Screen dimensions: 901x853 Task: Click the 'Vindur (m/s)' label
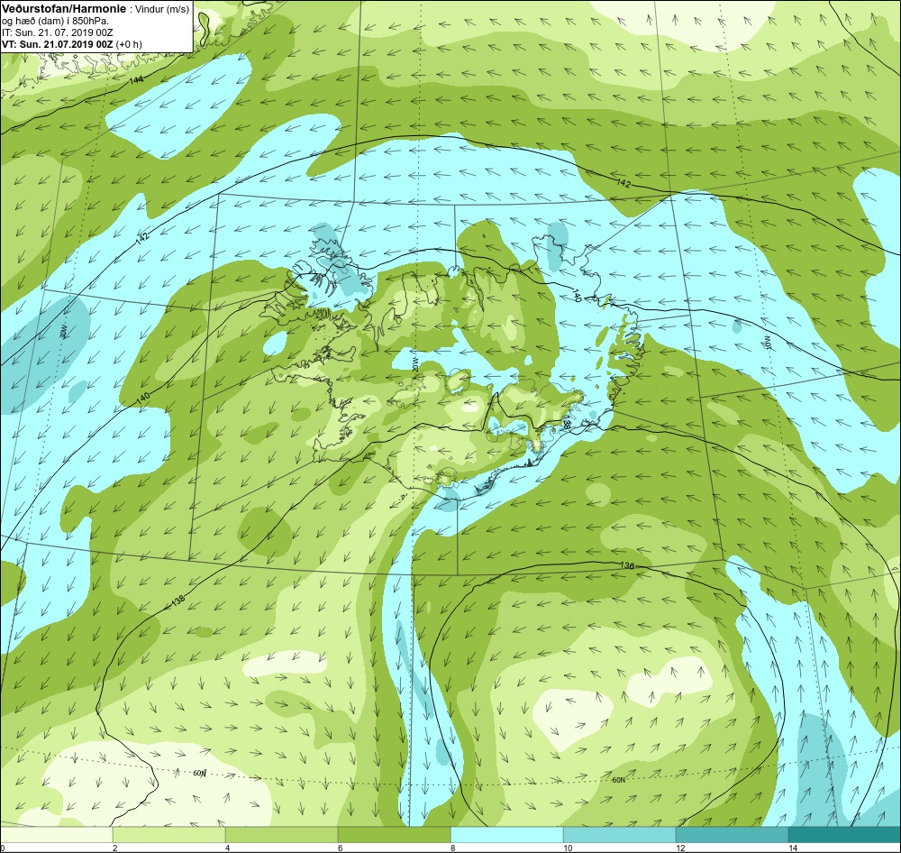pos(162,10)
